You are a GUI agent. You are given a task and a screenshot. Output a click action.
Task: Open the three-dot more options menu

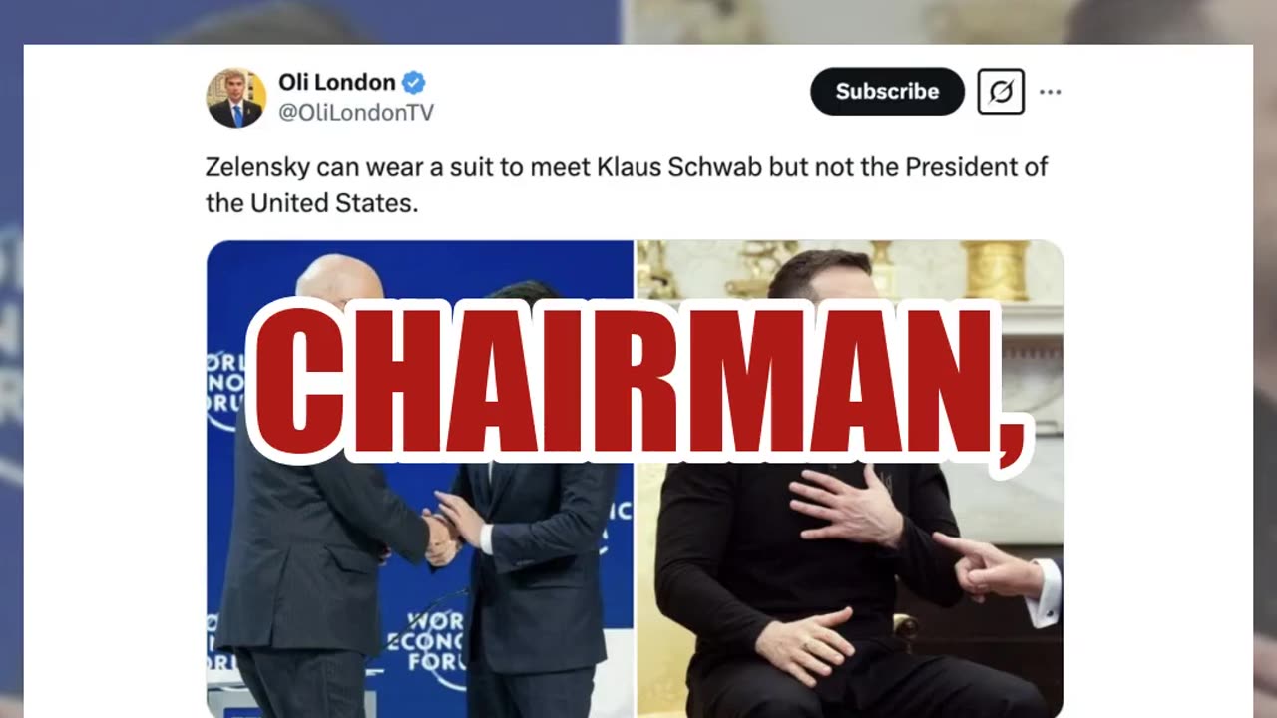[1050, 92]
